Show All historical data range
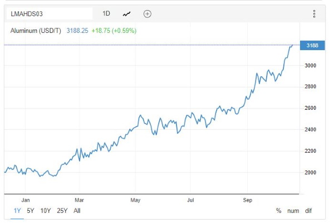This screenshot has height=224, width=334. click(x=77, y=211)
